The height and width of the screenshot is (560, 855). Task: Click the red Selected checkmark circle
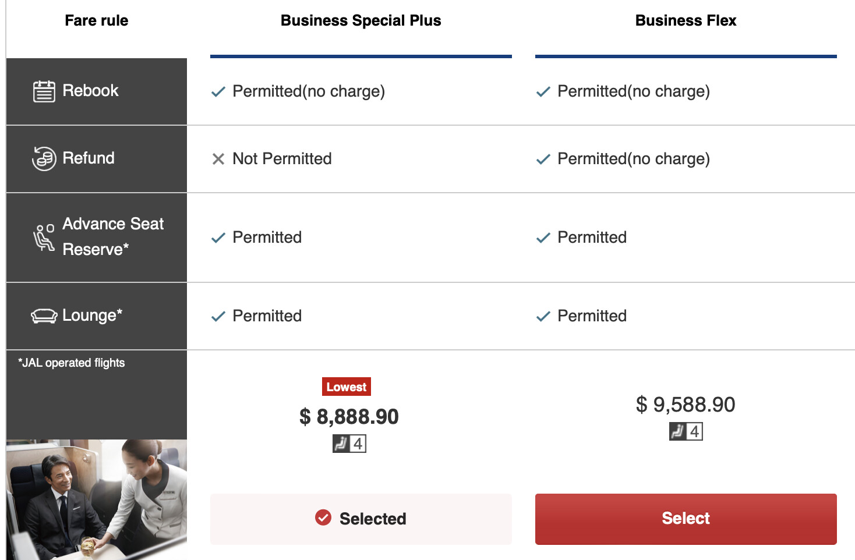[323, 518]
